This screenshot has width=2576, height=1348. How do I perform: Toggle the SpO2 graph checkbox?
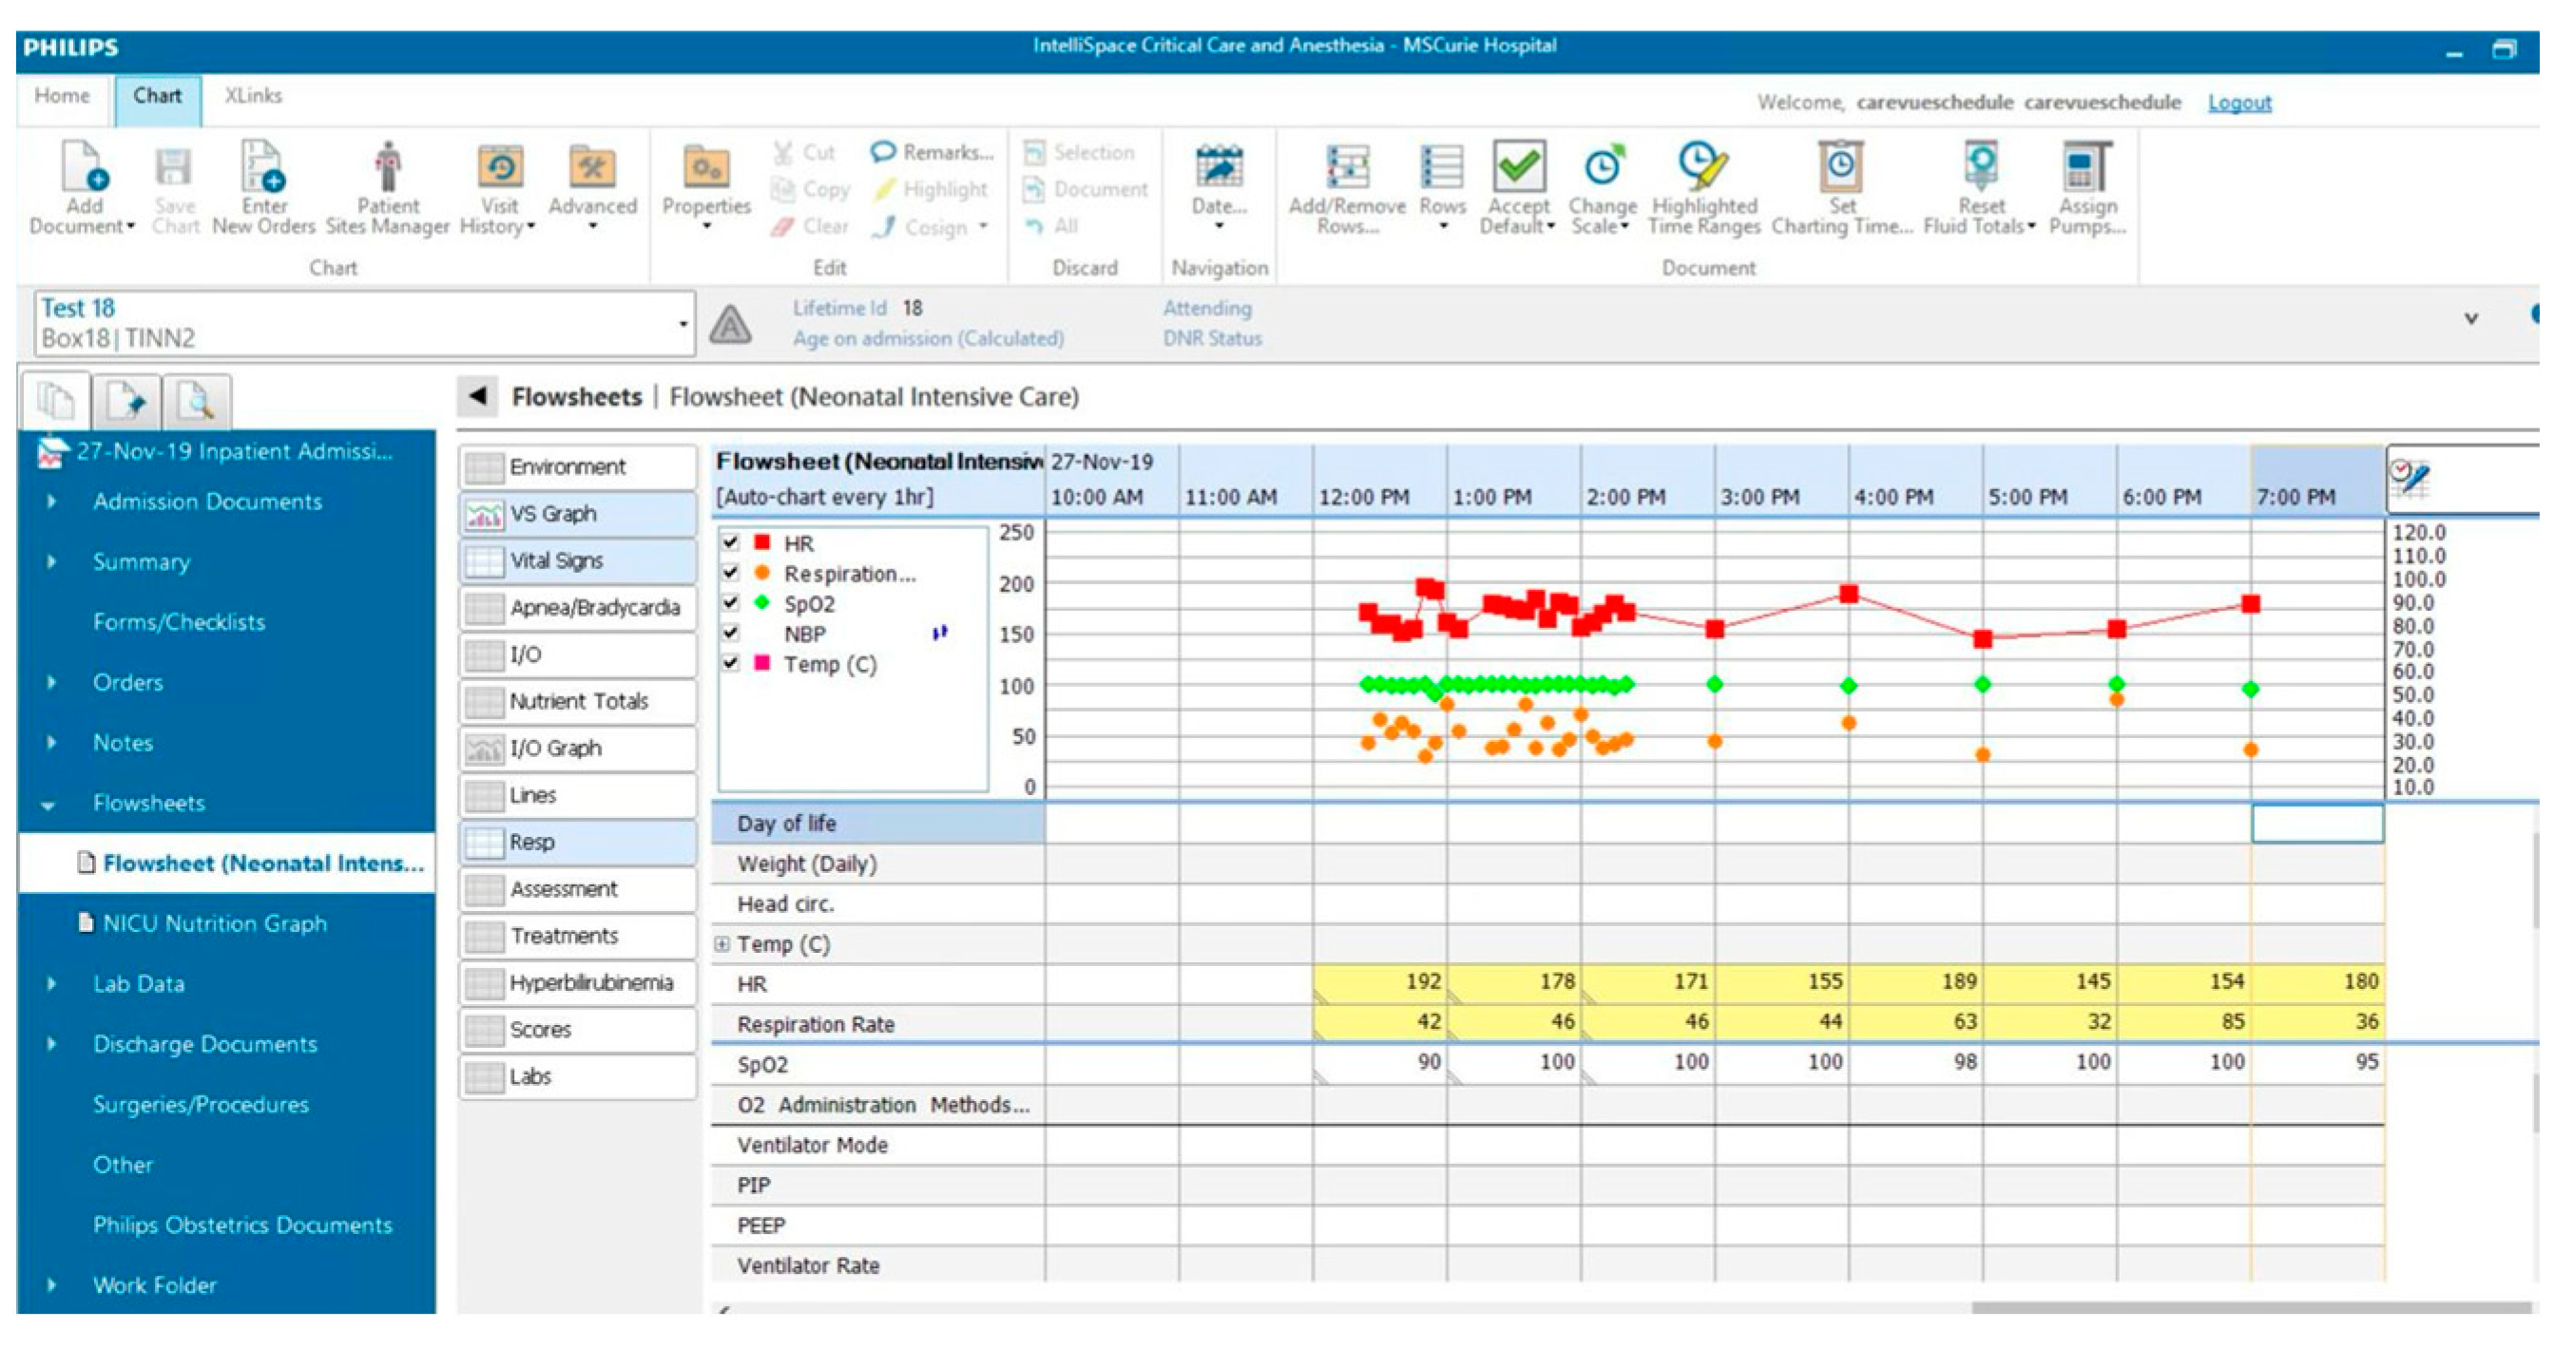pos(731,602)
